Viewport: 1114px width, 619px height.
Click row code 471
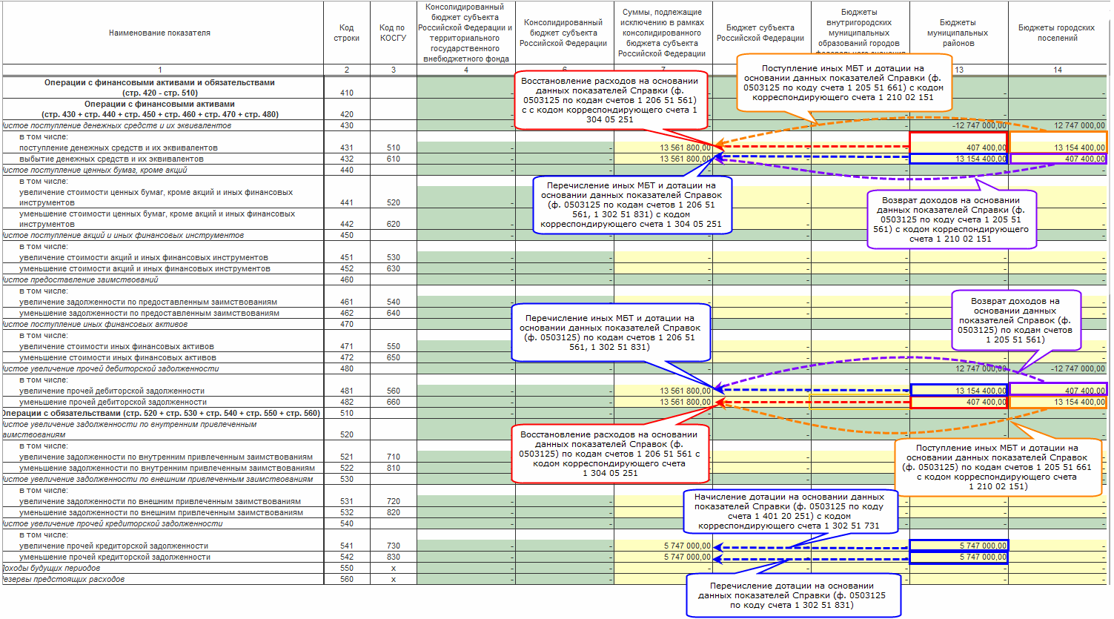(x=346, y=346)
